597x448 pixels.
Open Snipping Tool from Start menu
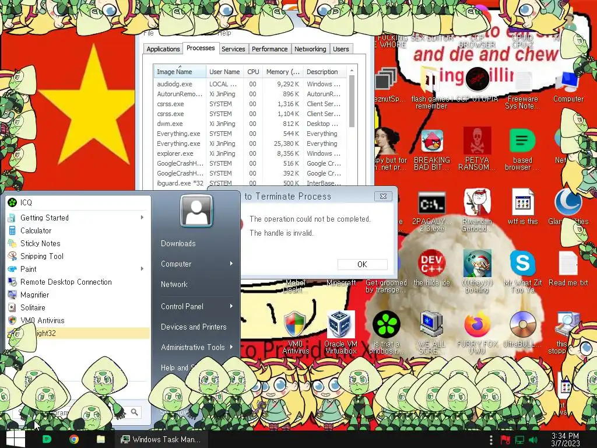point(79,256)
